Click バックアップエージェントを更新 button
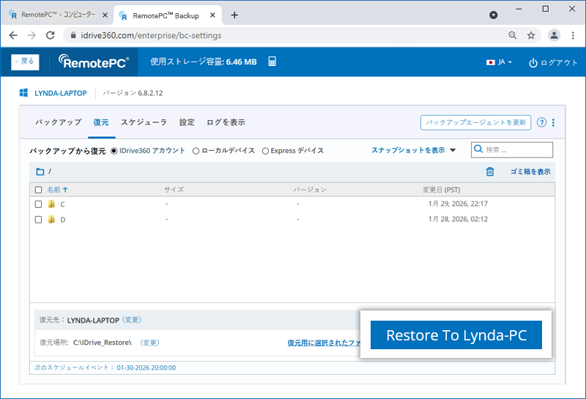586x399 pixels. [x=475, y=122]
